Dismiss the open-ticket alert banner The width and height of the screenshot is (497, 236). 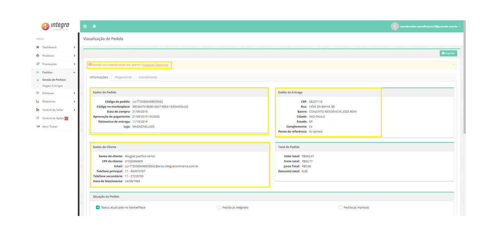point(453,65)
